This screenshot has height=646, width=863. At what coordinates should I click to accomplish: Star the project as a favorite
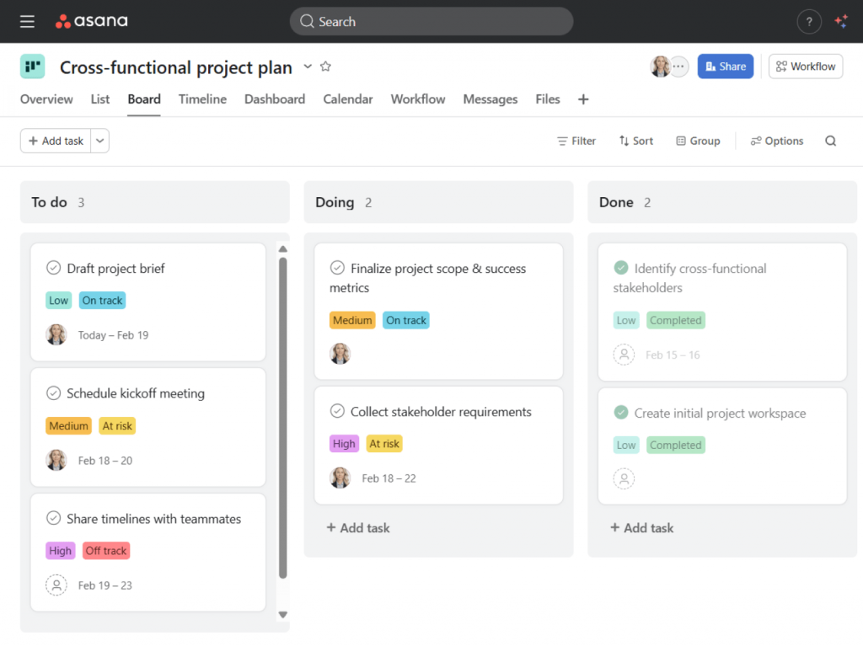point(326,67)
